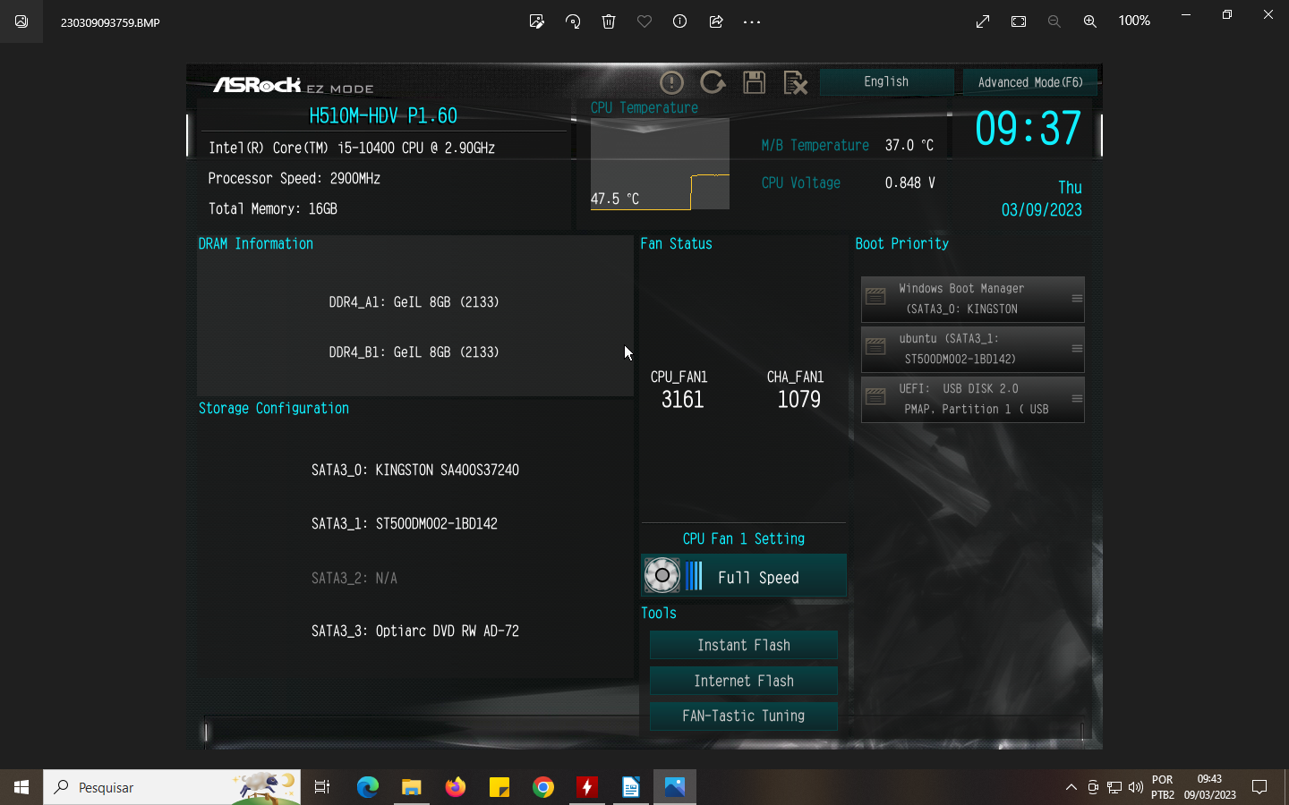1289x805 pixels.
Task: Share the image with the share icon
Action: pyautogui.click(x=716, y=21)
